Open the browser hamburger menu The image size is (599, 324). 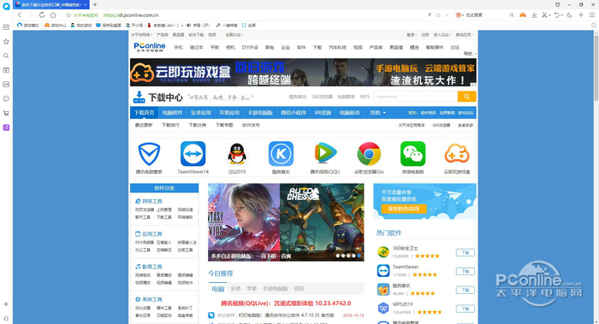pos(592,15)
